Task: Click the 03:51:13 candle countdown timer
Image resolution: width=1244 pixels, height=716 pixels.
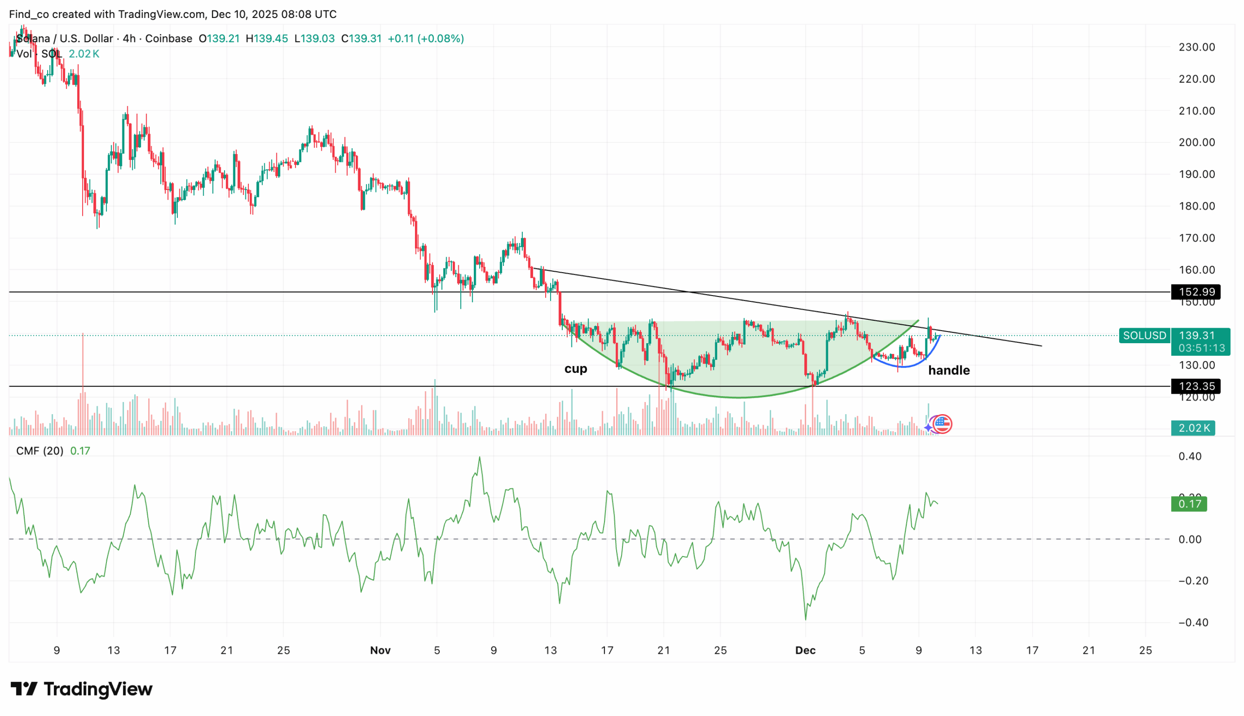Action: [1201, 348]
